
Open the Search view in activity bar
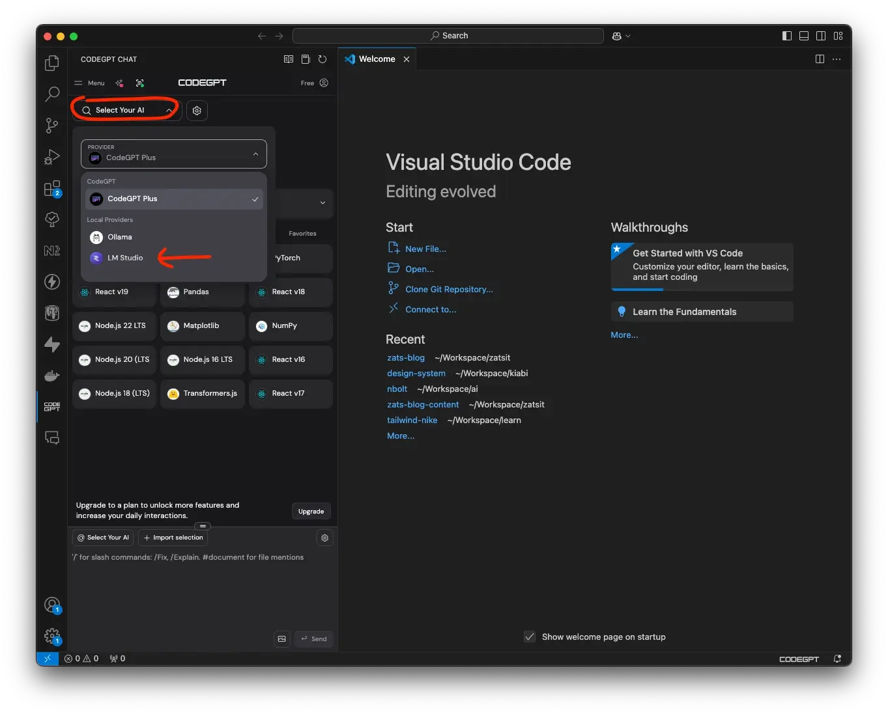point(51,94)
